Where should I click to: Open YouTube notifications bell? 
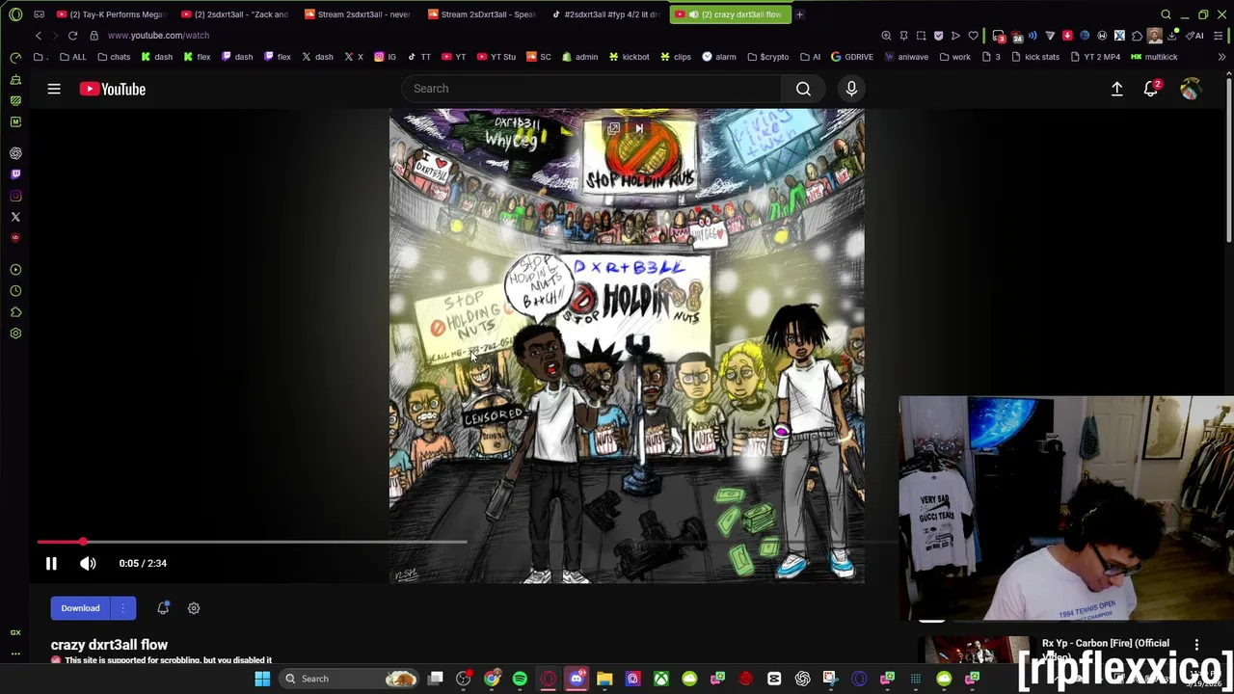pos(1151,89)
